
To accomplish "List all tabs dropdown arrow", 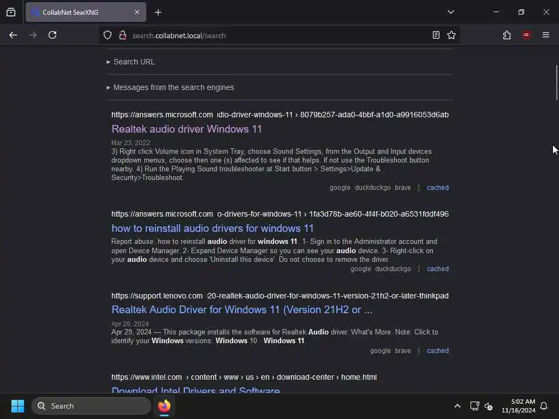I will 450,12.
